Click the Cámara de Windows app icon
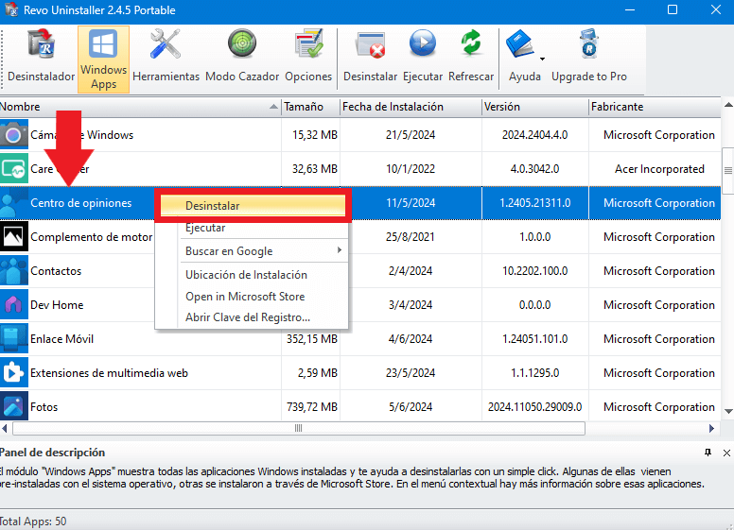Image resolution: width=734 pixels, height=530 pixels. click(x=14, y=134)
